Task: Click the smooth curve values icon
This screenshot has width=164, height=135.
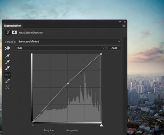Action: click(x=8, y=87)
